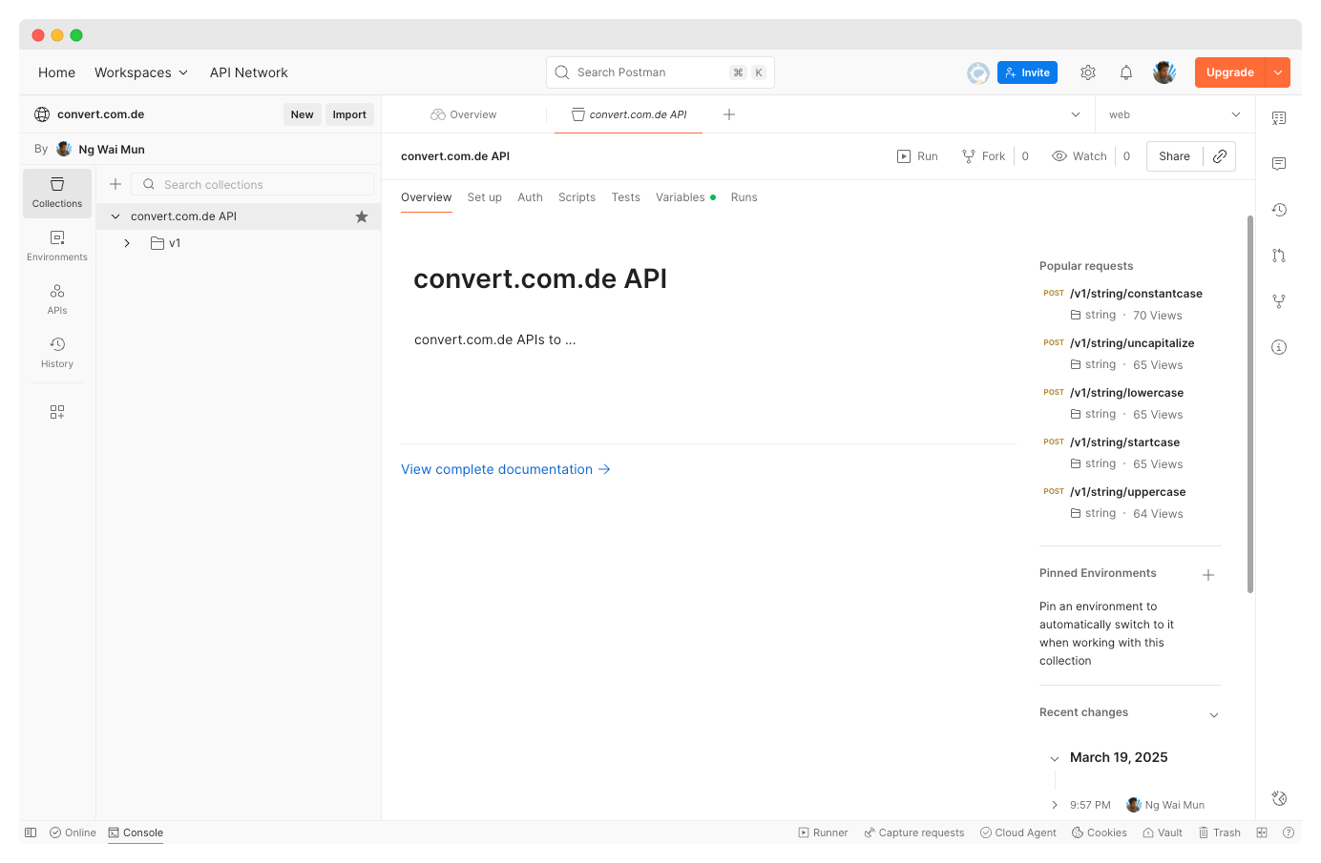Switch to the Variables tab

[680, 197]
